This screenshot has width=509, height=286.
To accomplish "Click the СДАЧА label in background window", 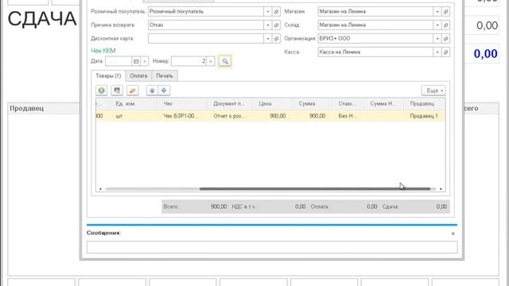I will click(x=42, y=19).
